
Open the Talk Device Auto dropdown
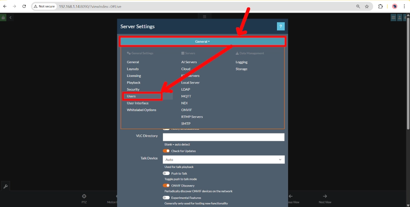224,159
